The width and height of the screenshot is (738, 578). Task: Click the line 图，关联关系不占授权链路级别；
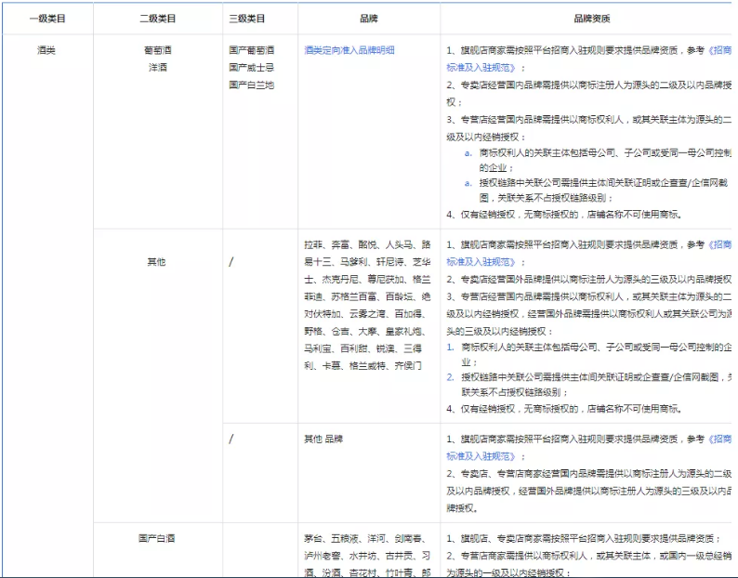tap(547, 198)
